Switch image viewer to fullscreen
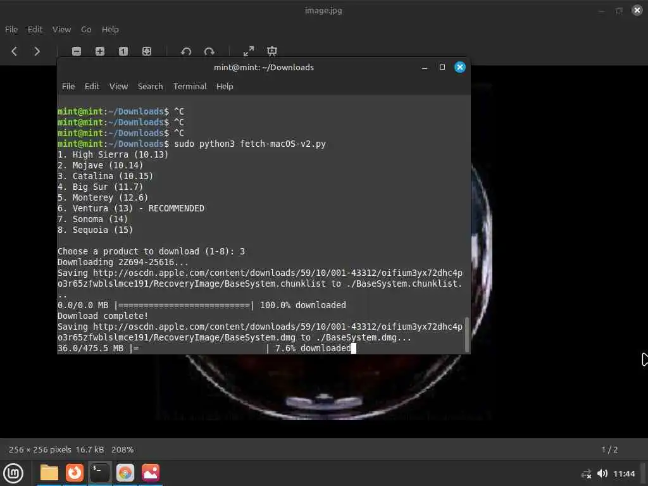 pyautogui.click(x=248, y=51)
